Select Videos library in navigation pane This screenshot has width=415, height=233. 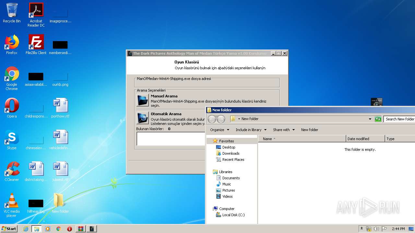point(227,196)
